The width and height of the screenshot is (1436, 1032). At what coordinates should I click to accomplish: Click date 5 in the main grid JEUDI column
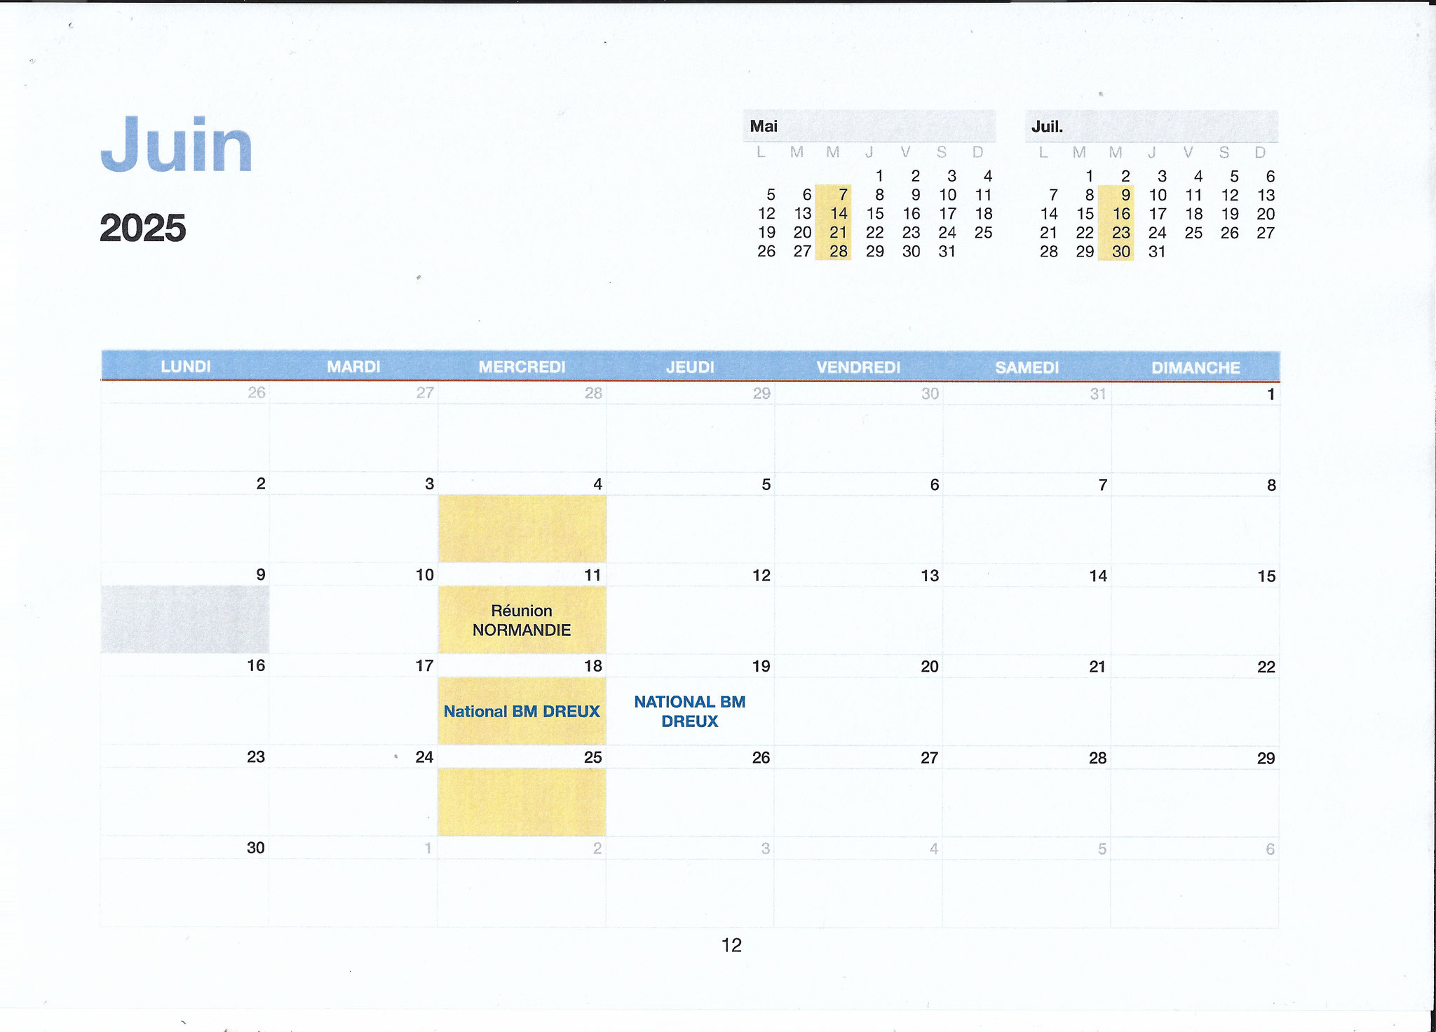tap(766, 484)
